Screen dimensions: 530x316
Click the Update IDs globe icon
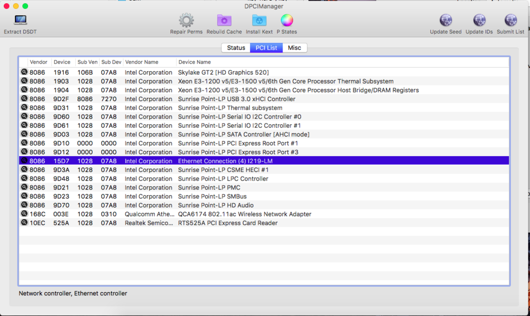click(x=479, y=21)
